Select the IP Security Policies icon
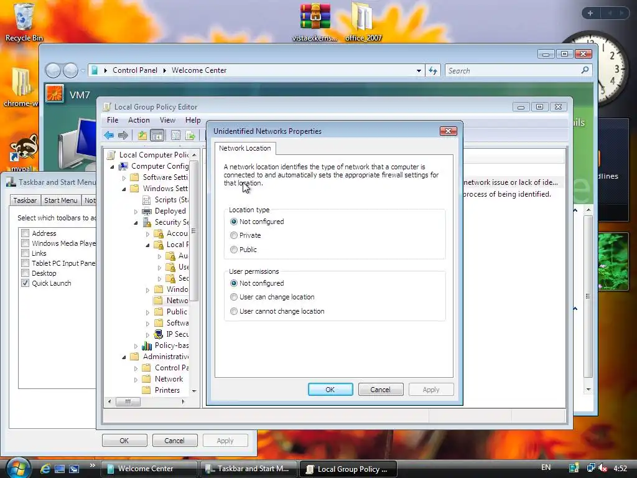 coord(159,334)
